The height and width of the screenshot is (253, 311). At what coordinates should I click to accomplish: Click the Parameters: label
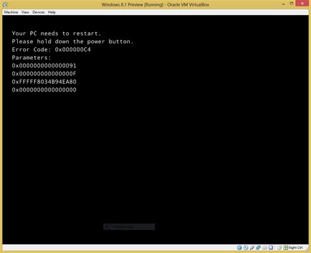(x=31, y=58)
